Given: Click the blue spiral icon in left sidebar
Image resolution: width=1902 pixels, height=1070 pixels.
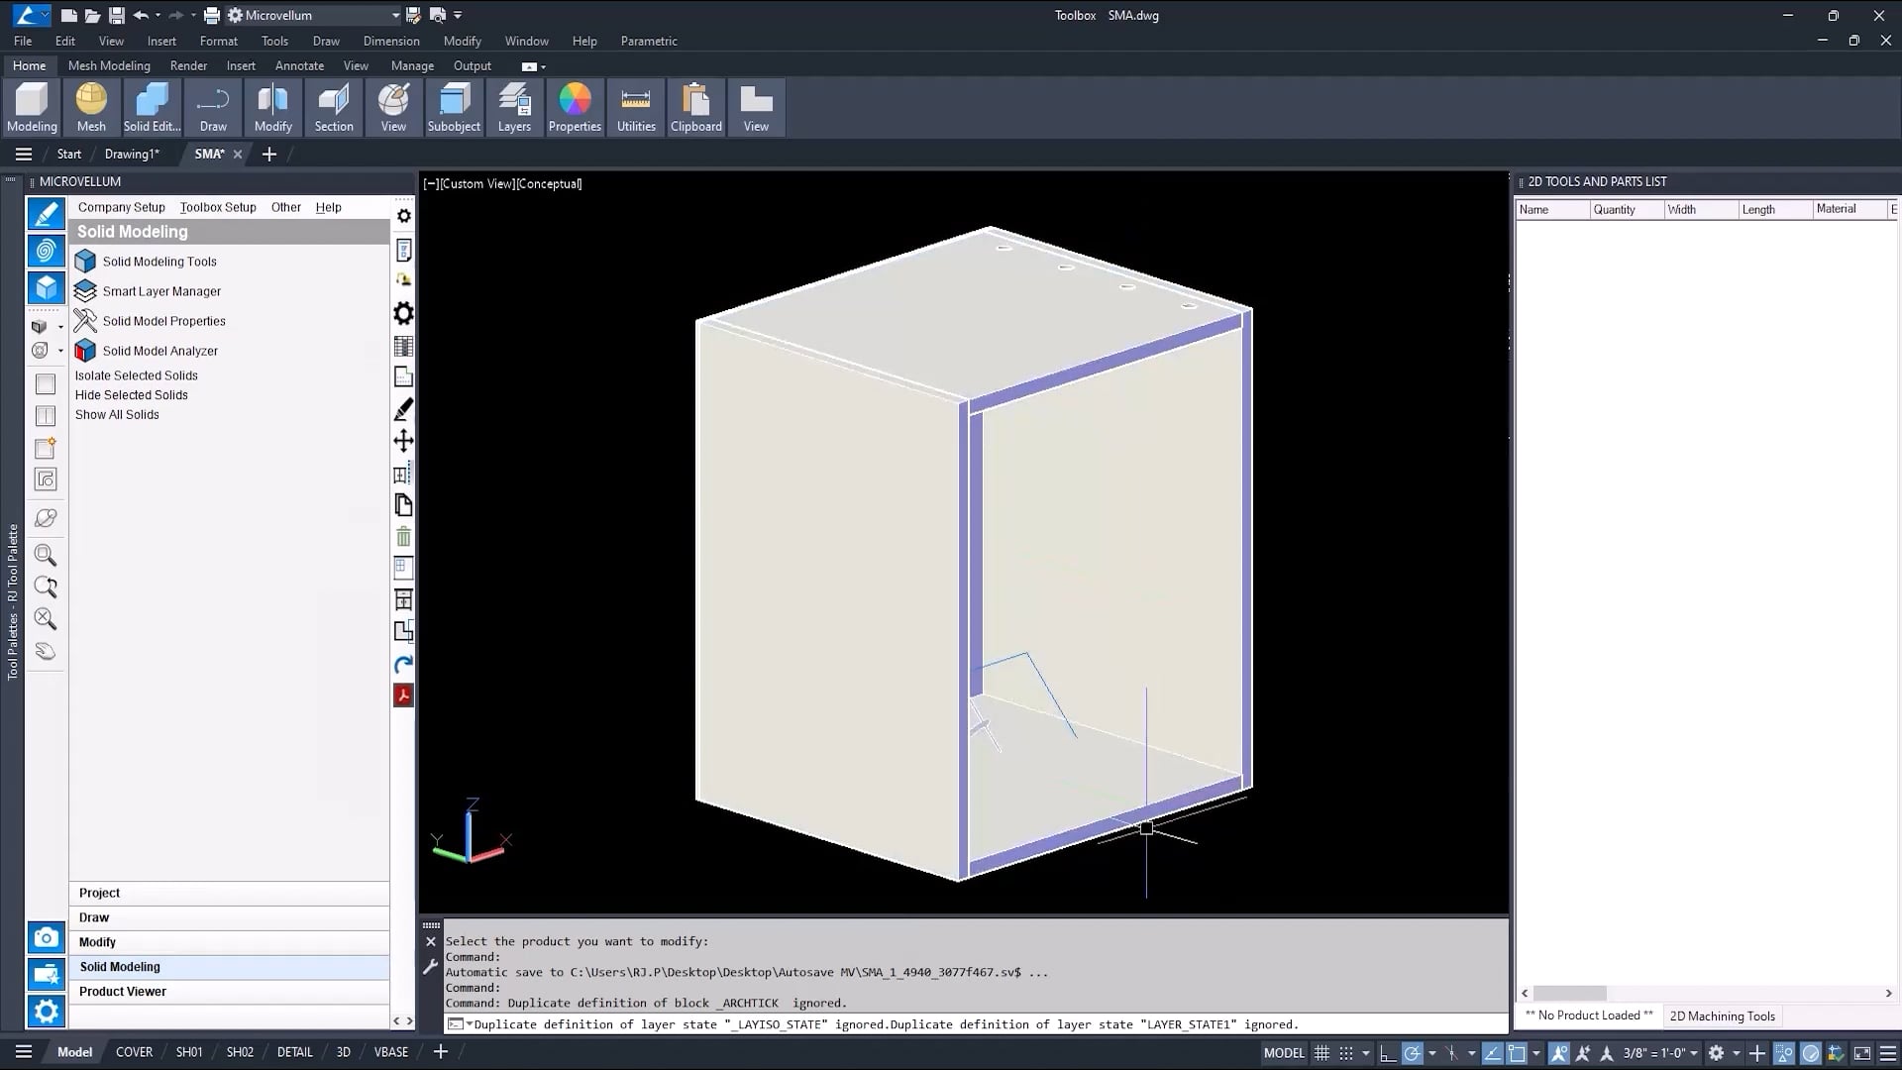Looking at the screenshot, I should point(46,251).
